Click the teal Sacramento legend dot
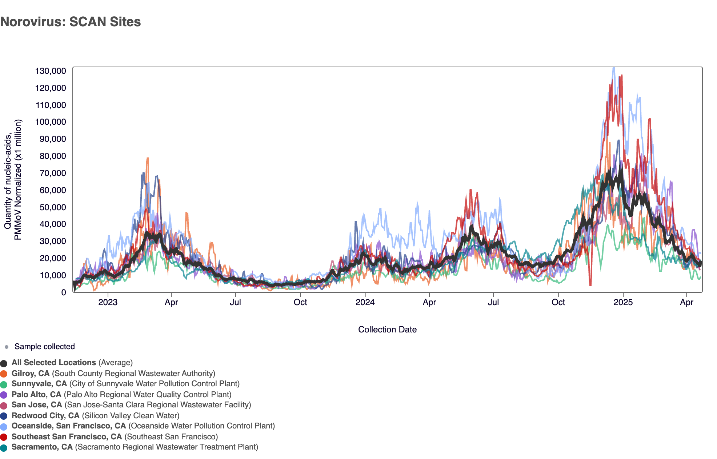717x459 pixels. click(x=4, y=448)
